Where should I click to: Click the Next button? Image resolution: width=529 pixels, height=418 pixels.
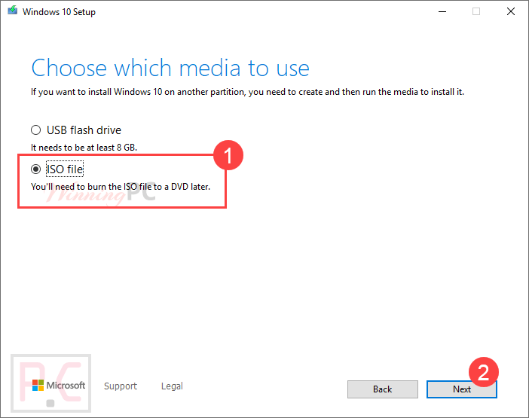[x=461, y=389]
